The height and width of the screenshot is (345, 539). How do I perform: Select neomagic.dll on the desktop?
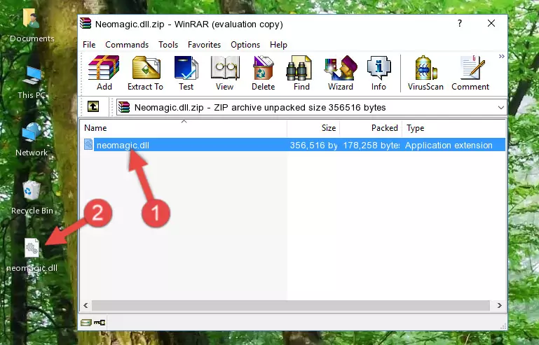click(32, 255)
